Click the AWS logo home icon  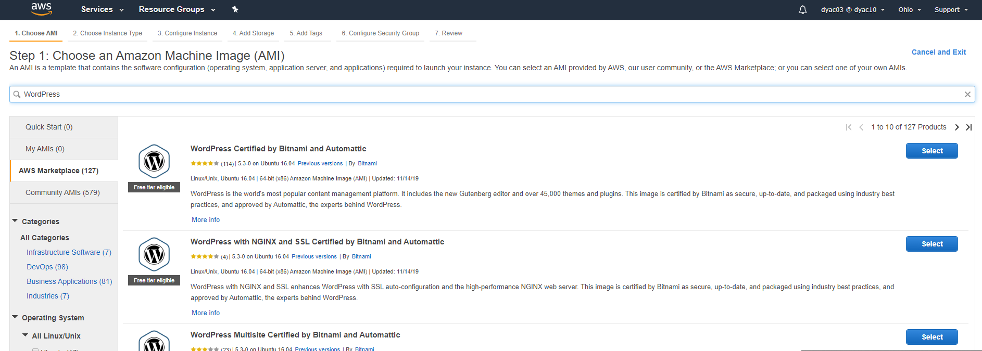point(41,9)
